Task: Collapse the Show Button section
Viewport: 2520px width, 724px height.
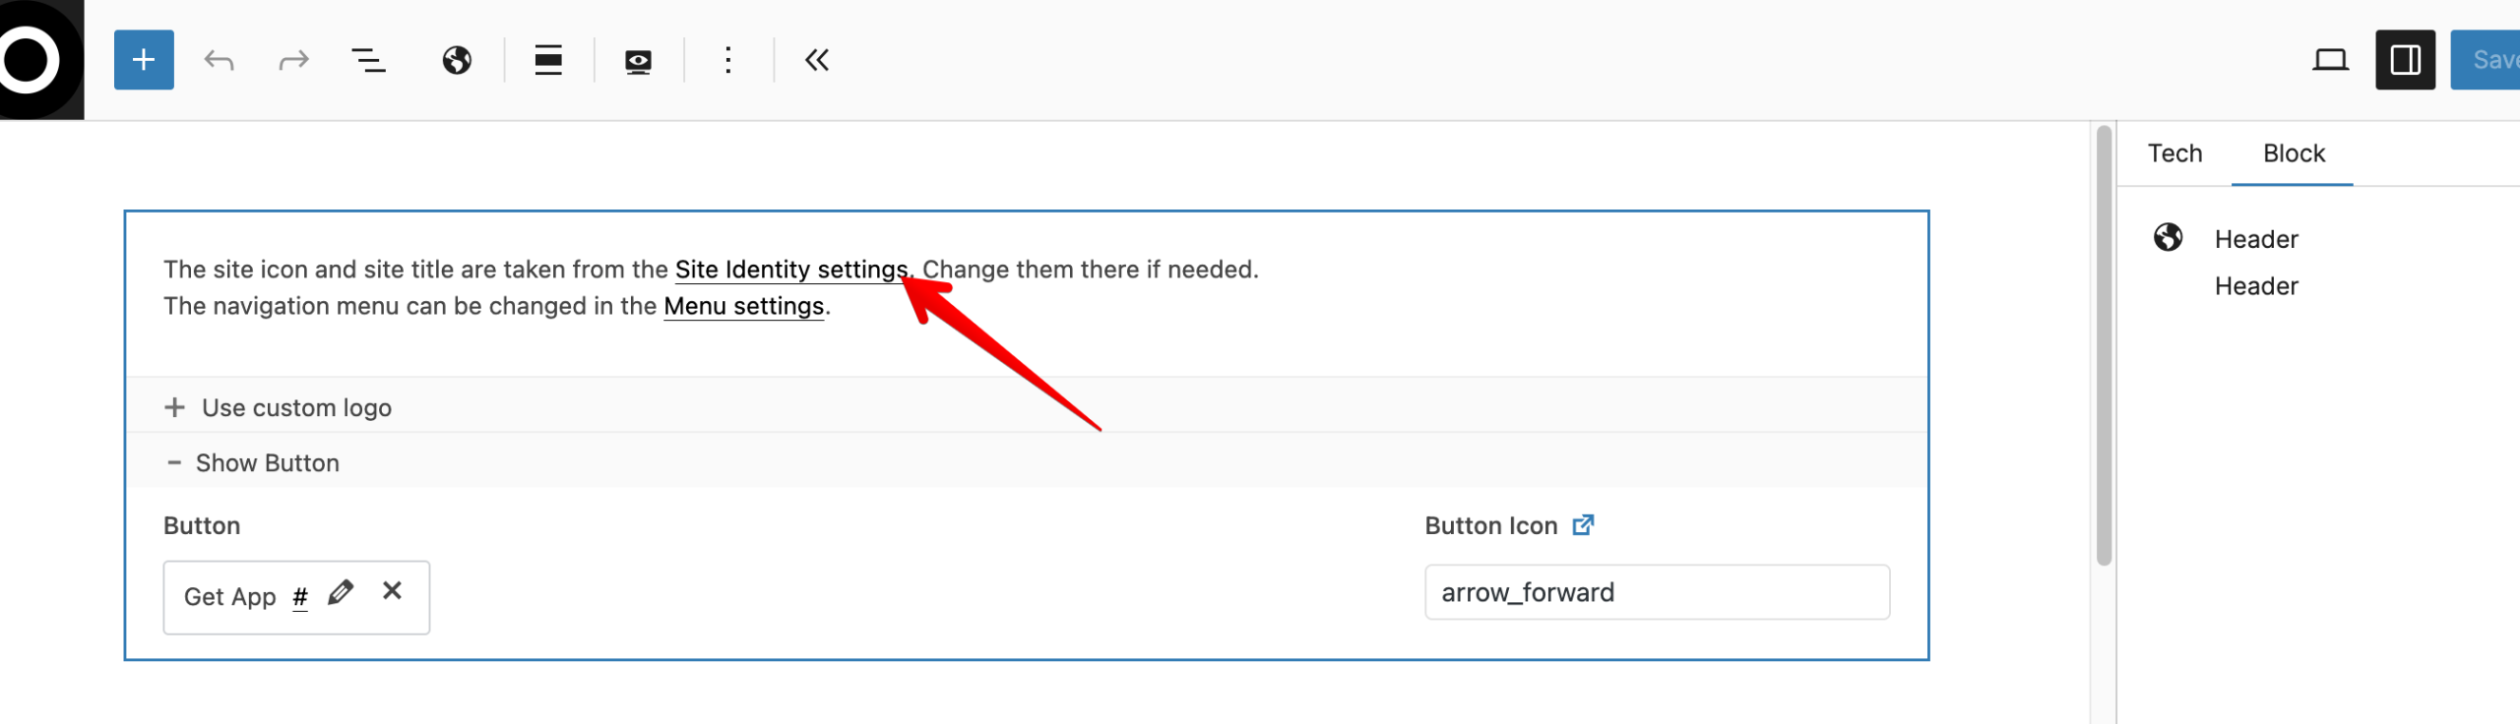Action: (x=266, y=462)
